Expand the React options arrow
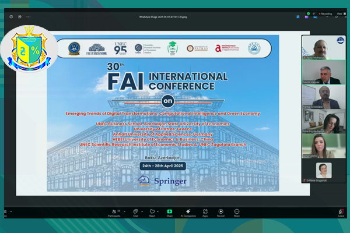This screenshot has height=233, width=350. point(158,211)
